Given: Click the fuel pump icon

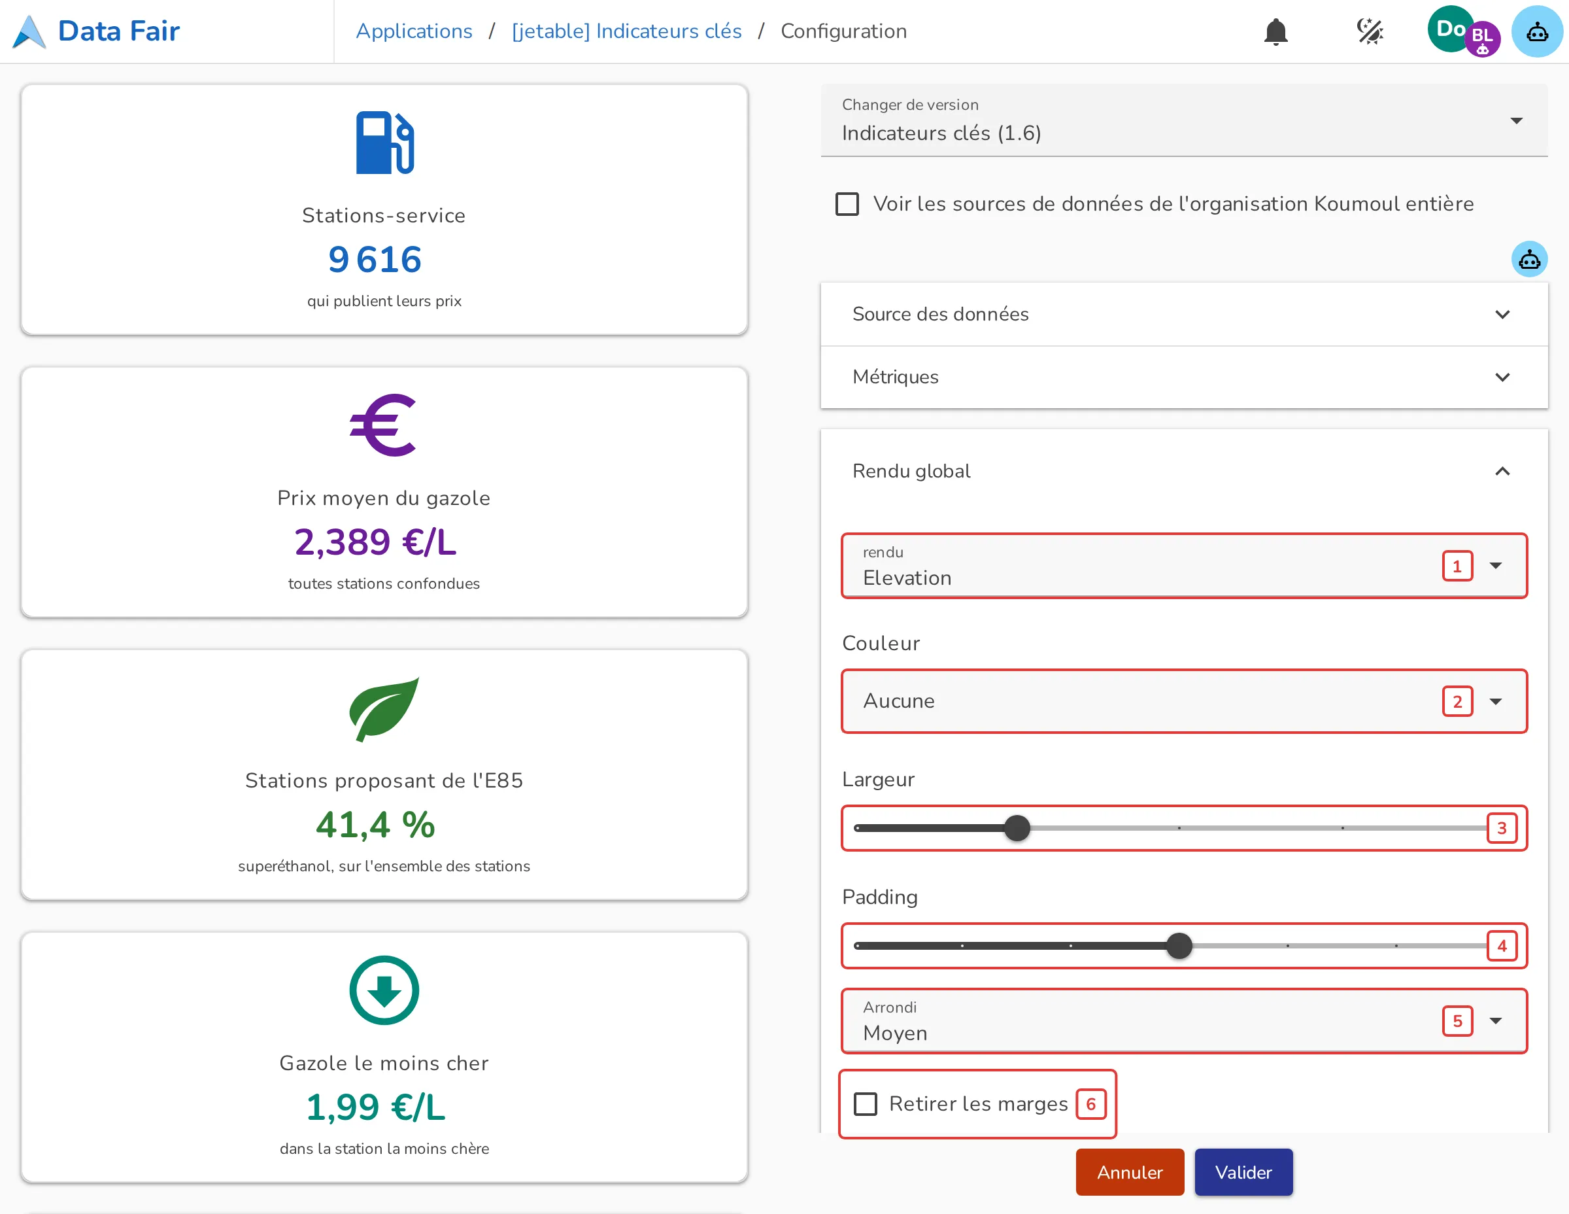Looking at the screenshot, I should tap(384, 143).
